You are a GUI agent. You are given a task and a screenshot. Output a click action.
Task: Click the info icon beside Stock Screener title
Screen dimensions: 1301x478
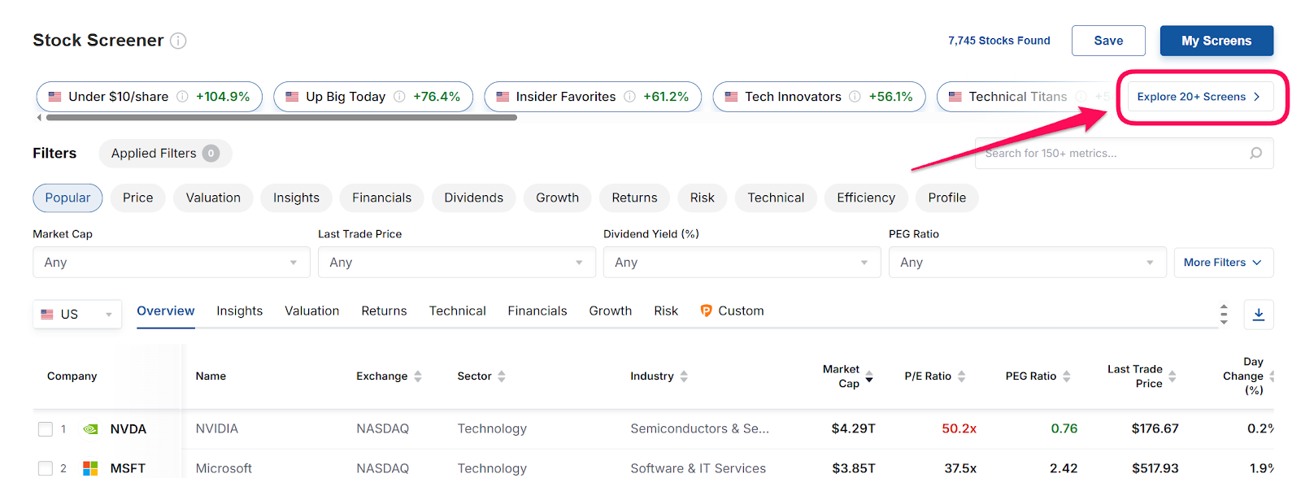pyautogui.click(x=178, y=41)
